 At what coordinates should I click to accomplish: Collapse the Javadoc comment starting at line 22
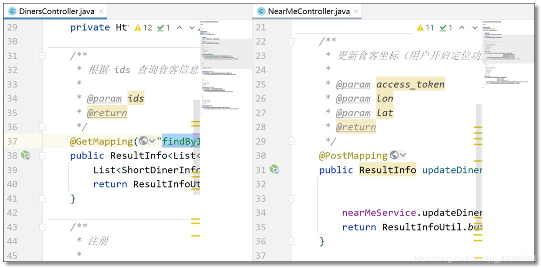click(292, 41)
